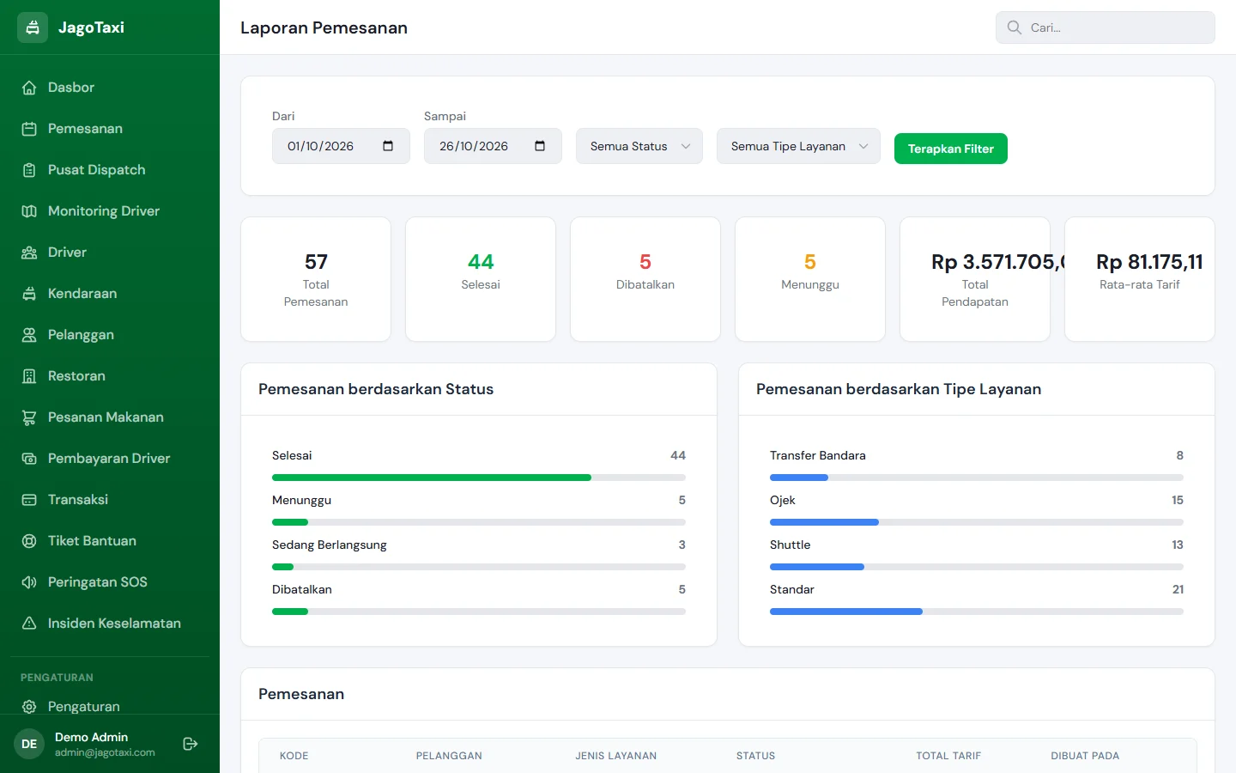Click the Pemesanan calendar icon in sidebar

point(29,129)
